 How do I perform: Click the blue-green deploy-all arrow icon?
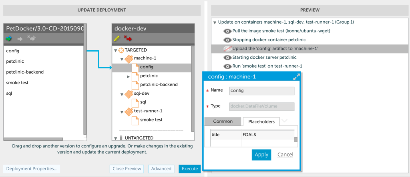coord(9,38)
